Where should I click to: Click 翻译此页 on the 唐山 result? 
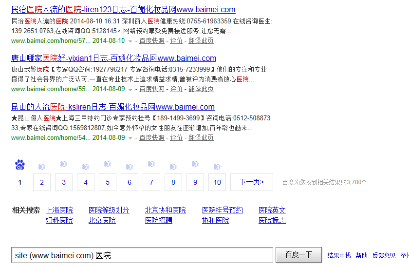[201, 89]
